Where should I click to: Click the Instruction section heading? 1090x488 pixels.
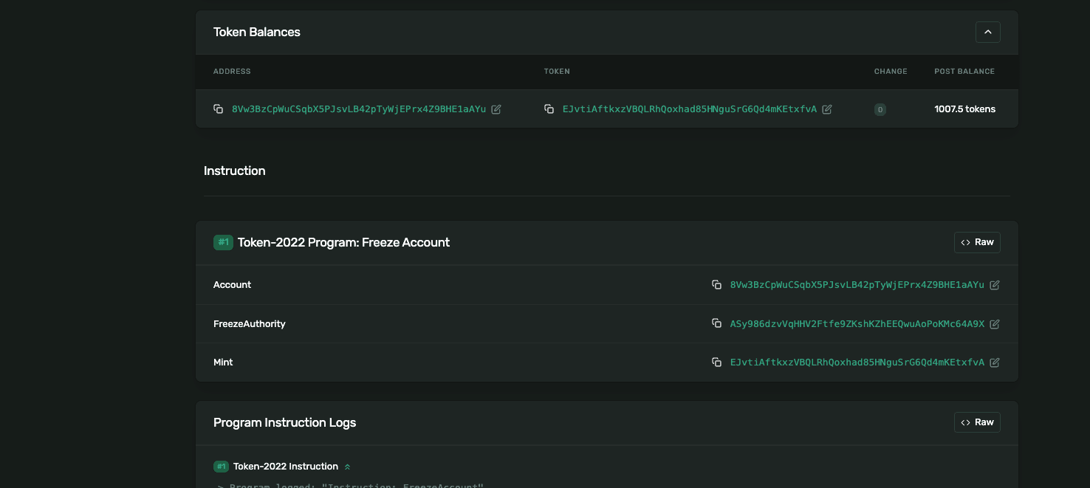(235, 171)
